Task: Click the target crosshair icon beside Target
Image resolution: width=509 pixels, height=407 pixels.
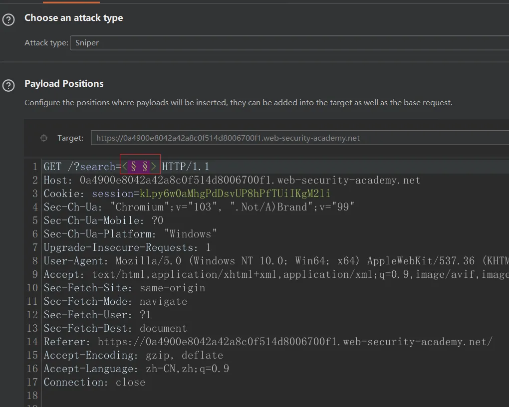Action: tap(43, 138)
